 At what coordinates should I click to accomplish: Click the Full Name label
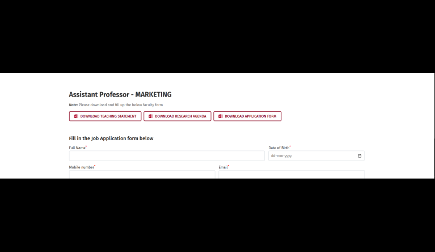[x=77, y=147]
